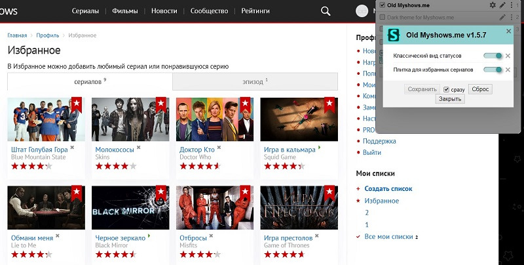Click the favorite star ribbon on Blue Mountain State
The width and height of the screenshot is (524, 265).
77,105
